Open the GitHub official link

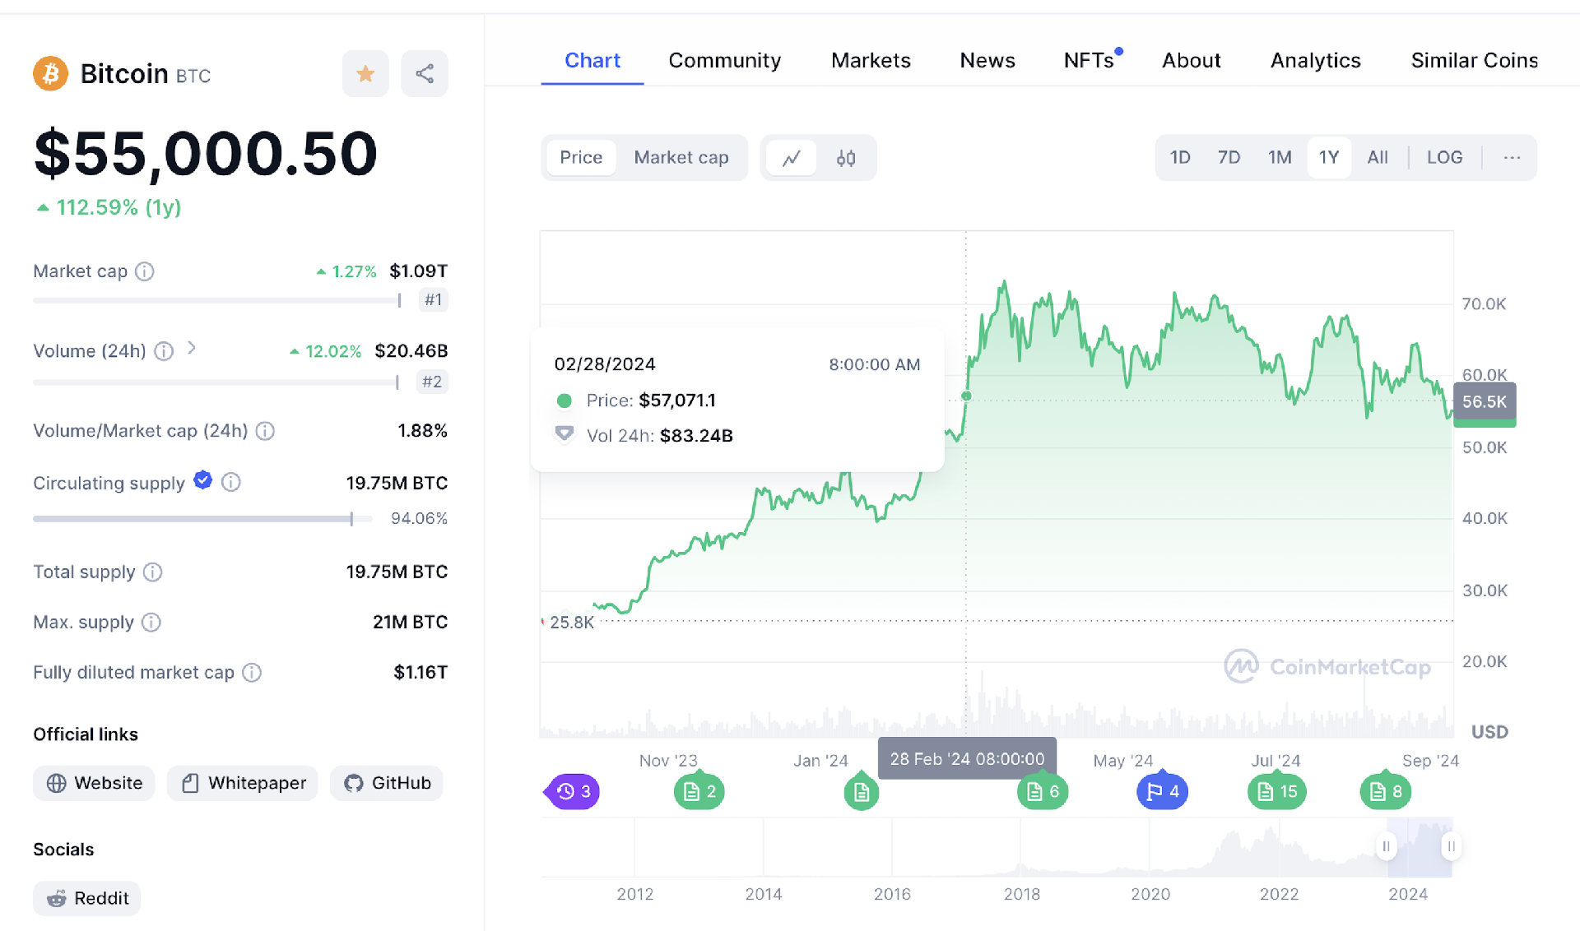387,783
